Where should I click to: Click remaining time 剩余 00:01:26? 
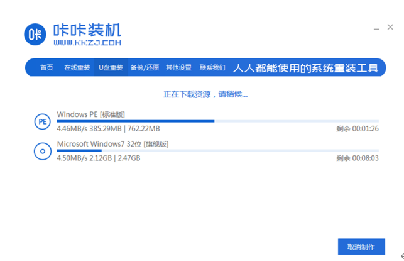(x=358, y=129)
